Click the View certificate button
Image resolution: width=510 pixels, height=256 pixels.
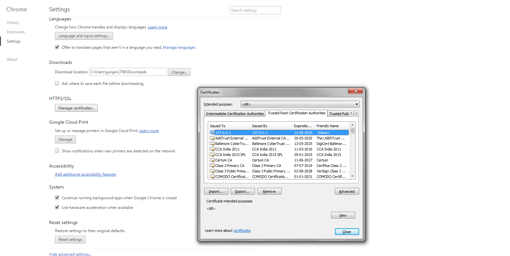pyautogui.click(x=343, y=215)
